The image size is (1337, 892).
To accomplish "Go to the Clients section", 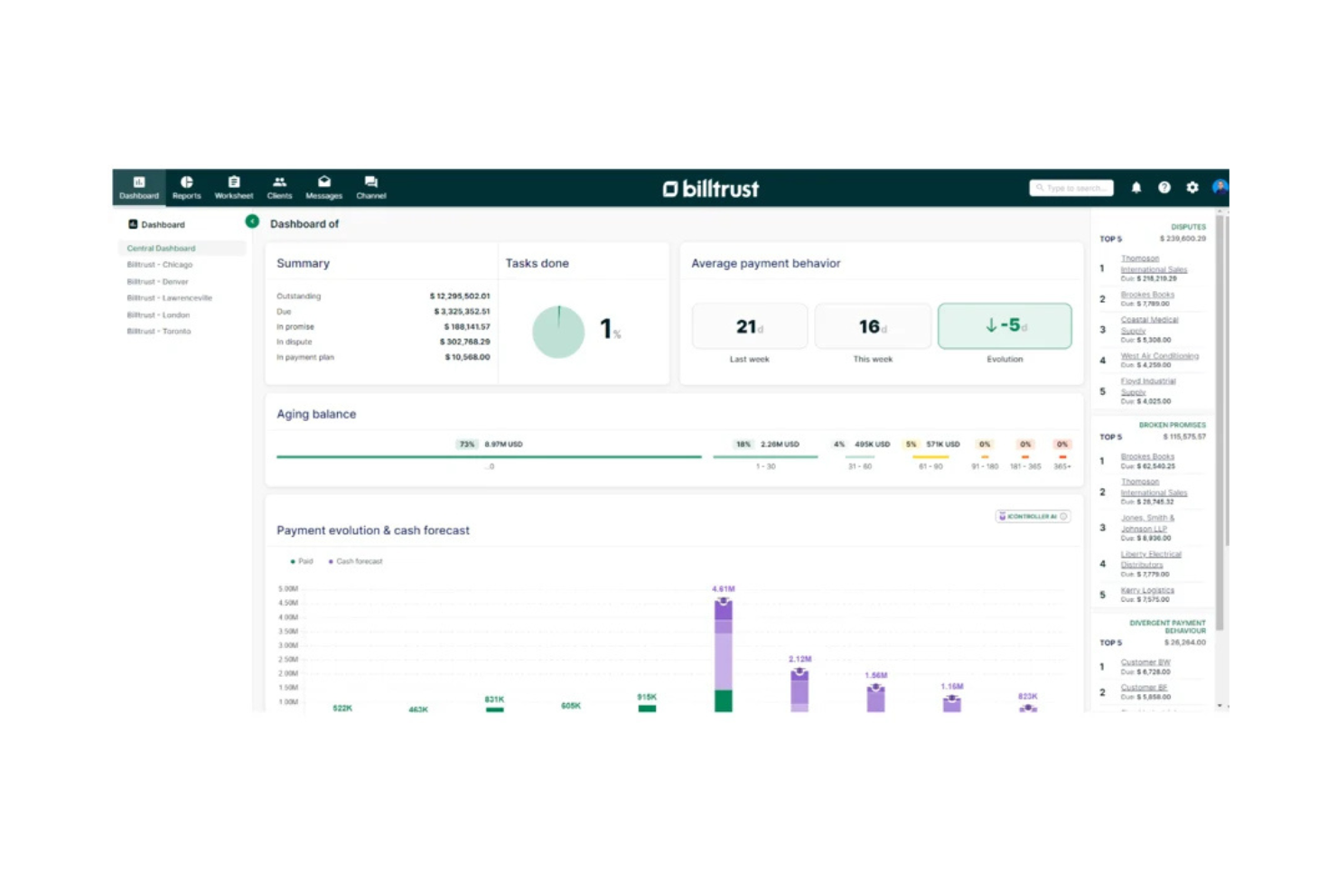I will [279, 187].
